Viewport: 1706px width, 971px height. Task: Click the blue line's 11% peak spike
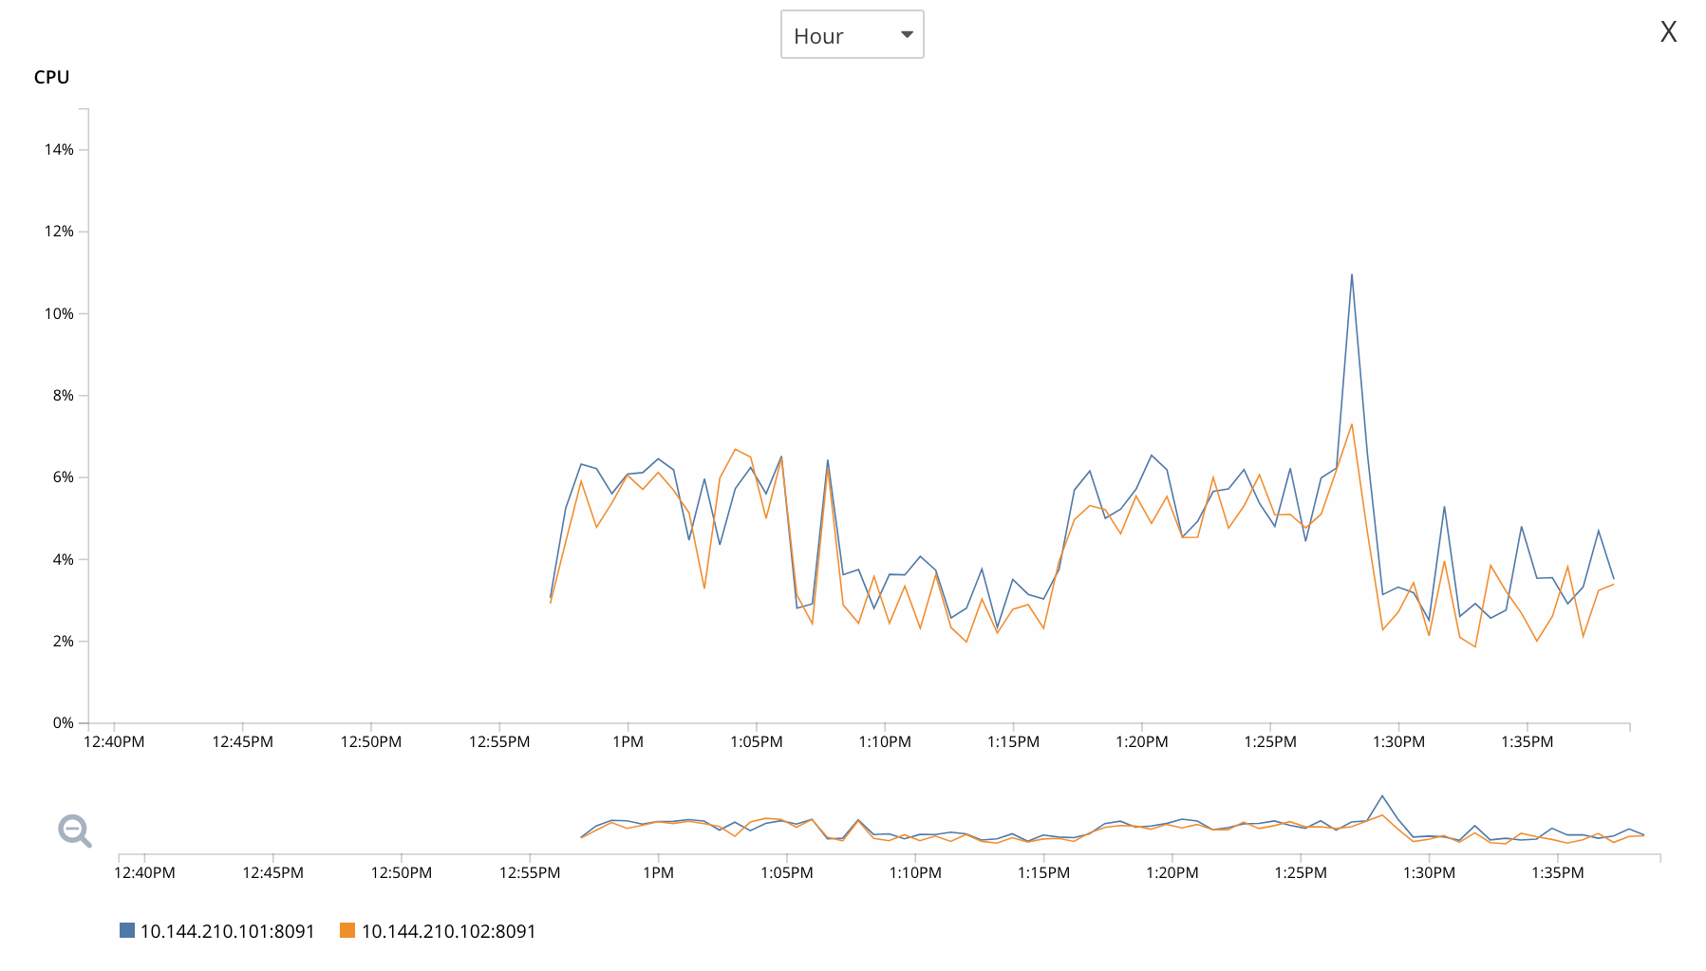pos(1351,275)
